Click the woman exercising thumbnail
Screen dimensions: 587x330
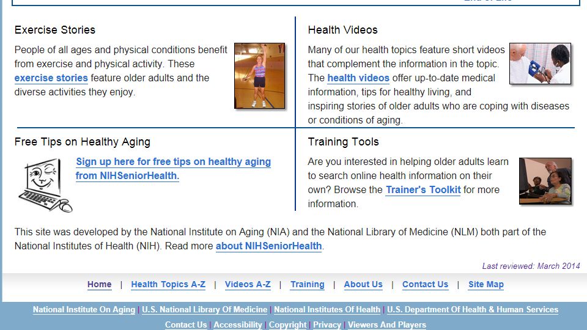click(x=259, y=76)
